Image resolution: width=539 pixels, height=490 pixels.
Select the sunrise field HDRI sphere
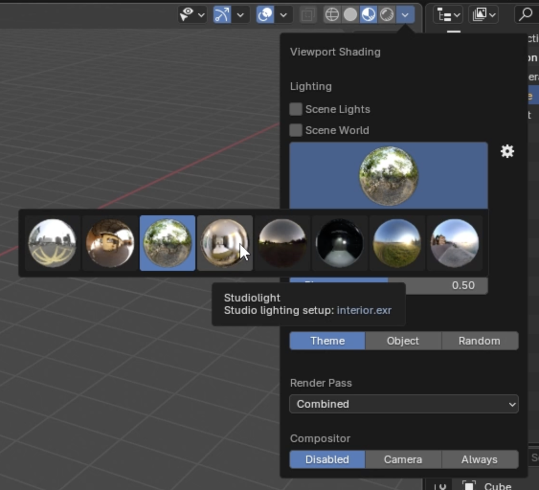pyautogui.click(x=397, y=243)
